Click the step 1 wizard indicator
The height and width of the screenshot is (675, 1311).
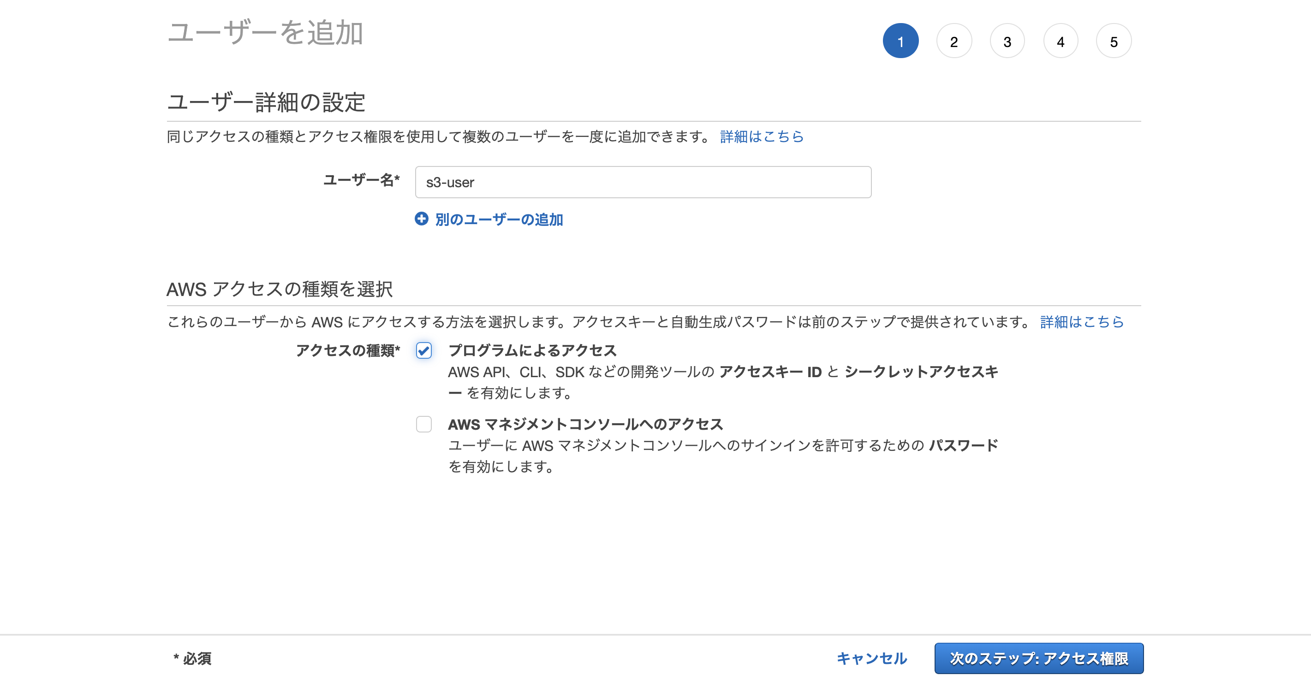pyautogui.click(x=900, y=41)
